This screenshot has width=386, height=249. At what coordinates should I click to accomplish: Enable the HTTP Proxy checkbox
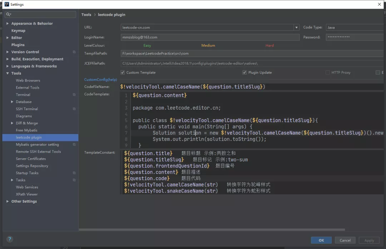(327, 72)
